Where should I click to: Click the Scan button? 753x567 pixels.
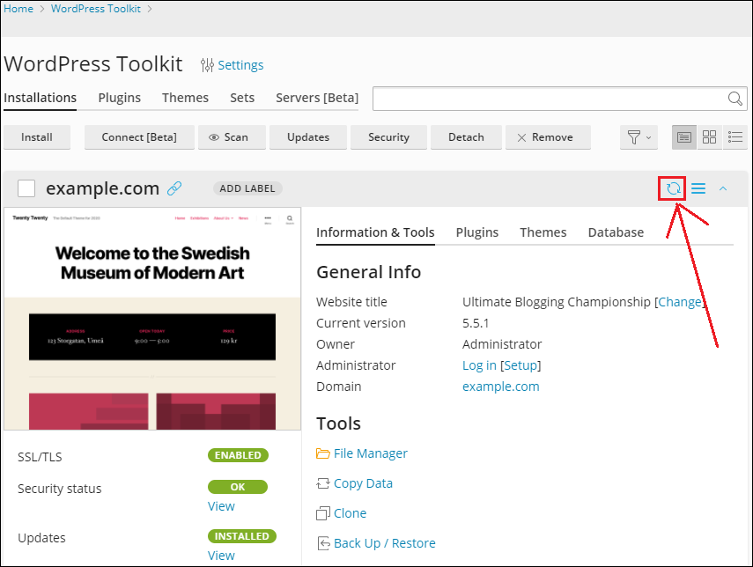(229, 137)
